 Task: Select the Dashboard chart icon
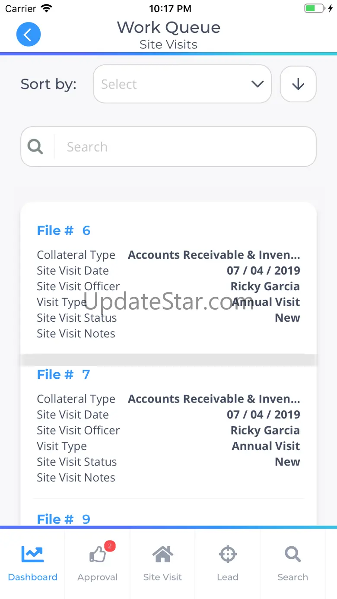click(33, 554)
